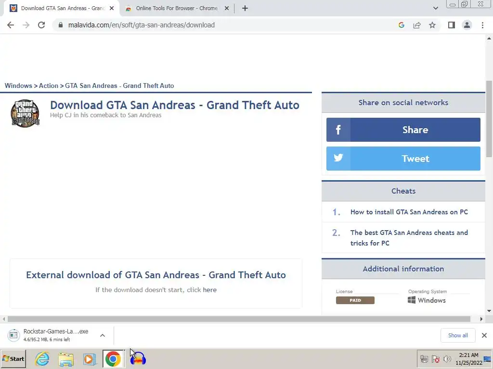The image size is (493, 369).
Task: Open the headphones audio app in taskbar
Action: [x=138, y=359]
